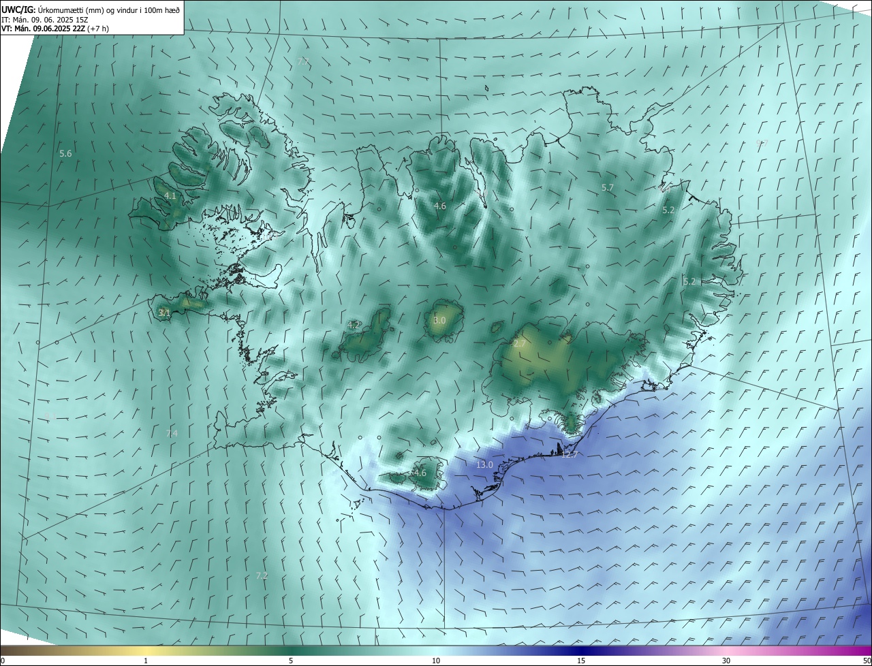Click the 'Úrkomumætti (mm) og vindur í 100m hæð' title
Screen dimensions: 872x666
point(108,10)
